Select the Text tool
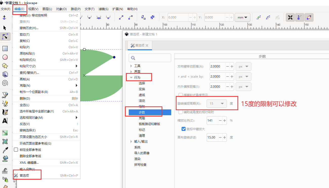The height and width of the screenshot is (188, 329). pos(5,121)
